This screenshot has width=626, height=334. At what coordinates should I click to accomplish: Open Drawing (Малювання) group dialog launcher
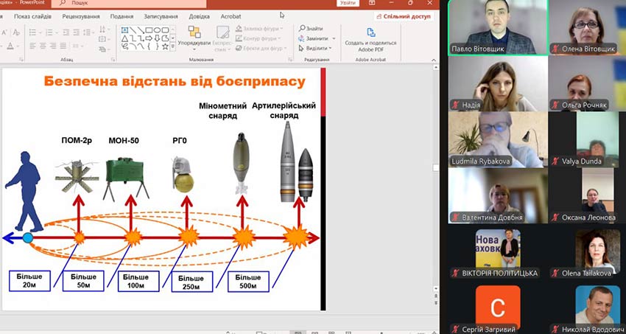point(289,59)
